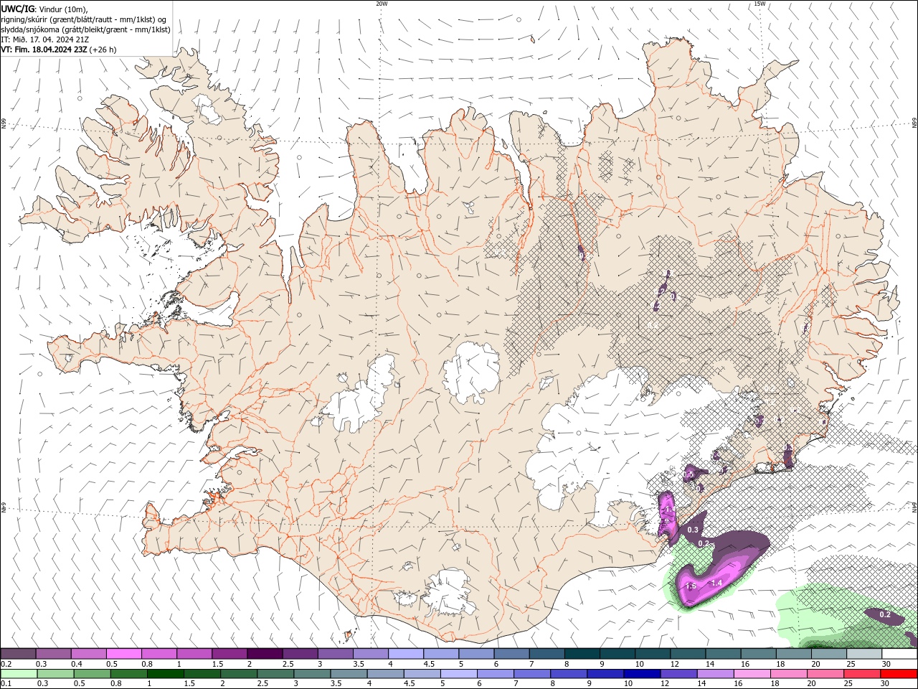Image resolution: width=918 pixels, height=689 pixels.
Task: Pick the 0.5 bright pink swatch in upper legend
Action: click(124, 654)
